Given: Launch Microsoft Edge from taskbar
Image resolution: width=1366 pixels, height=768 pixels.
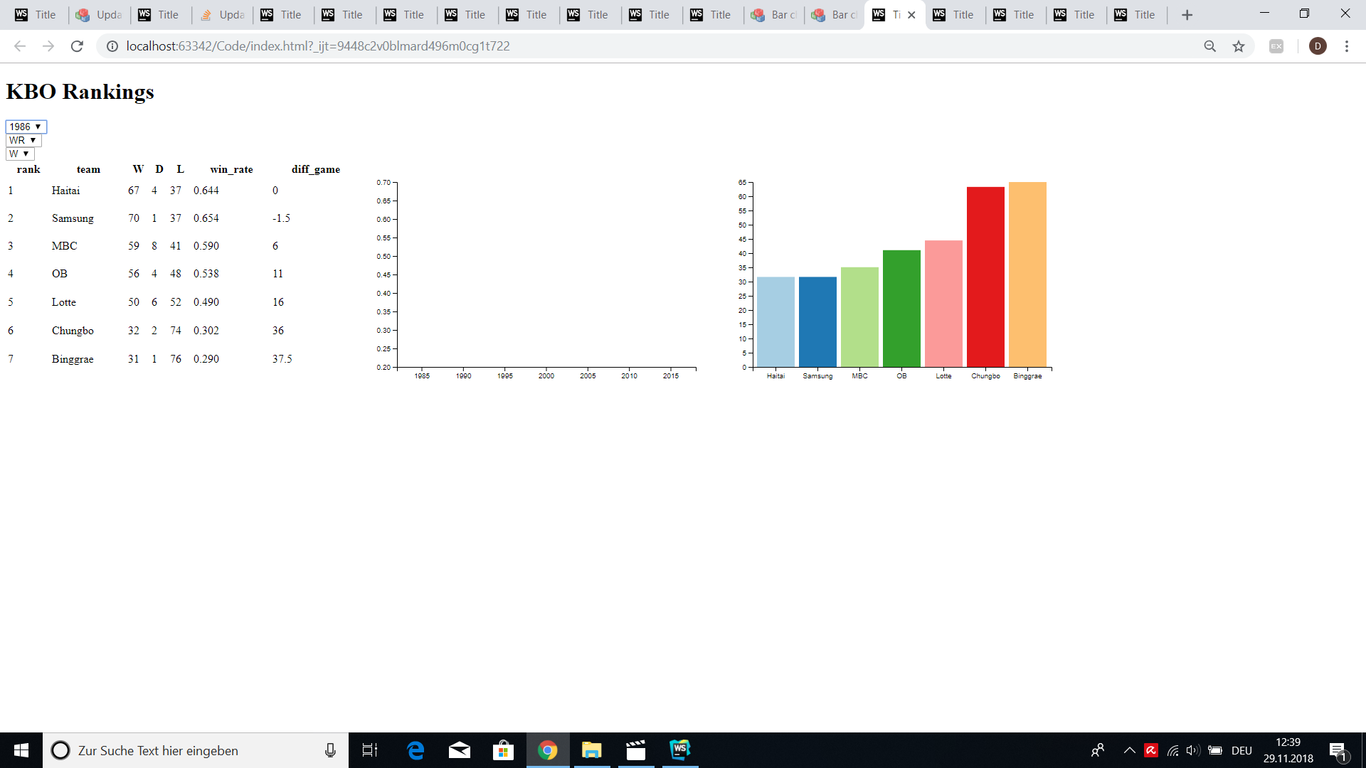Looking at the screenshot, I should click(415, 750).
